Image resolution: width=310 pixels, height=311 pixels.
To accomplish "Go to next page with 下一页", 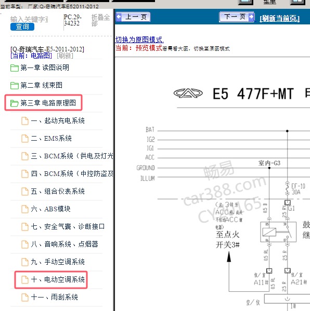I will tap(237, 17).
